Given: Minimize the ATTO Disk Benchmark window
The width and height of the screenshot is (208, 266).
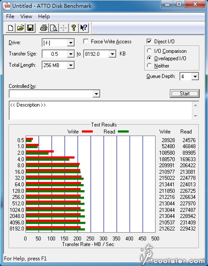Looking at the screenshot, I should coord(167,4).
